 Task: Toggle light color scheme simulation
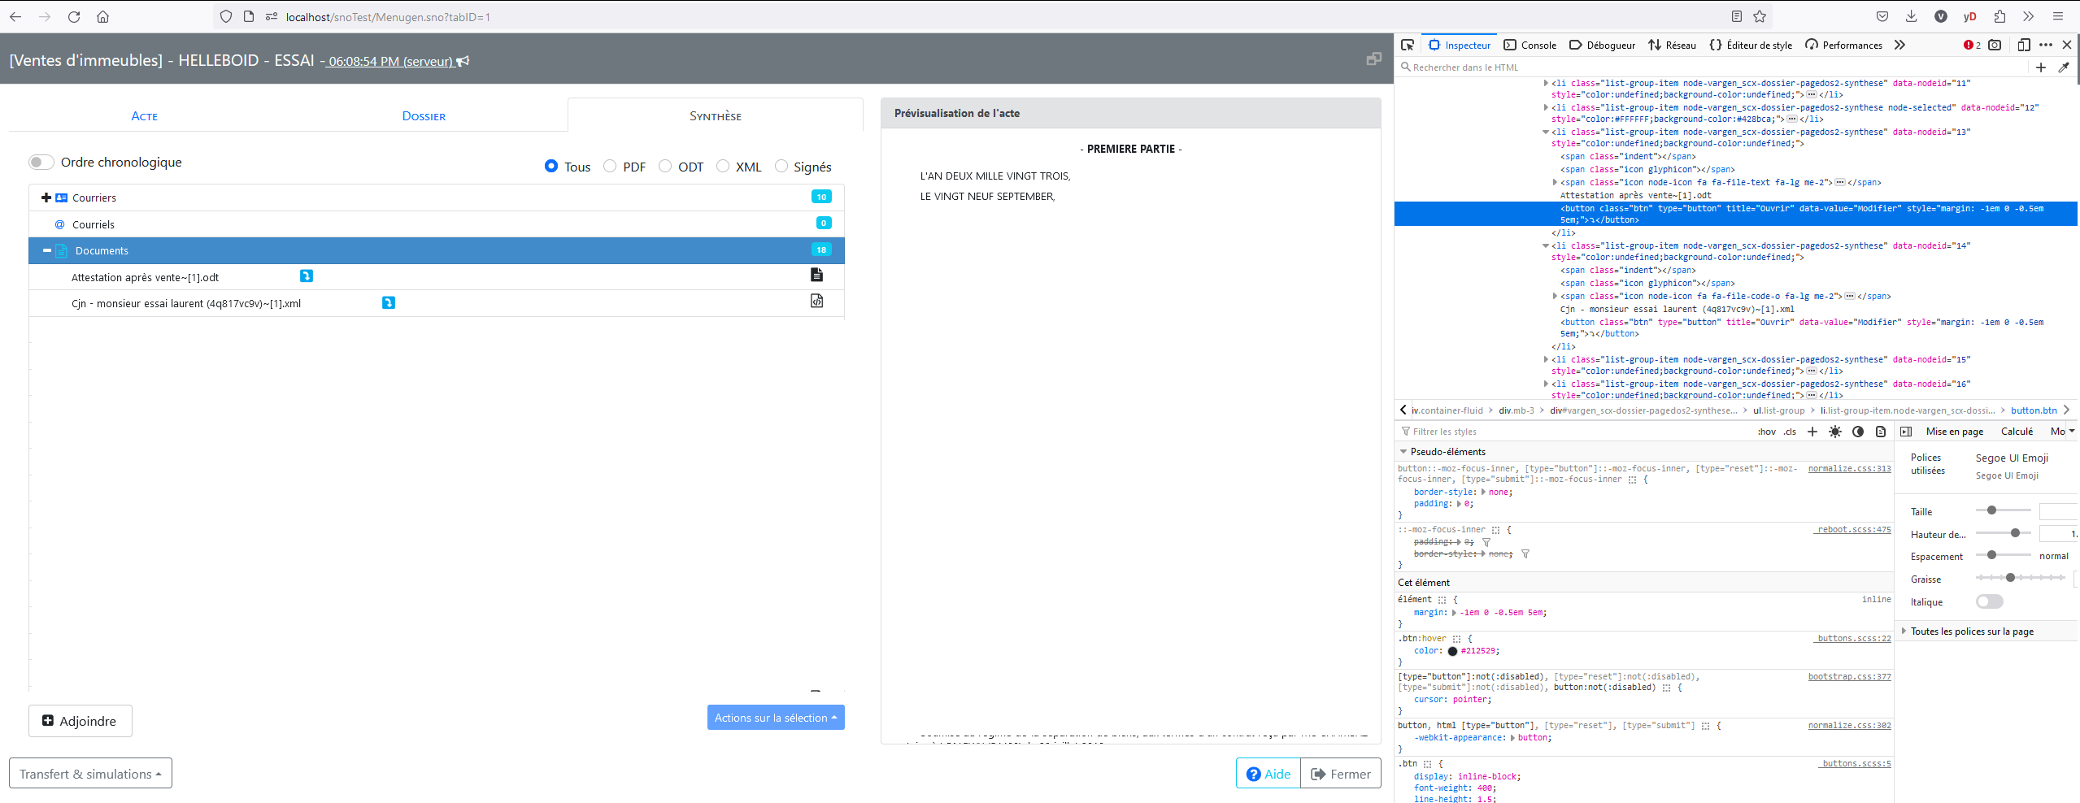tap(1835, 432)
